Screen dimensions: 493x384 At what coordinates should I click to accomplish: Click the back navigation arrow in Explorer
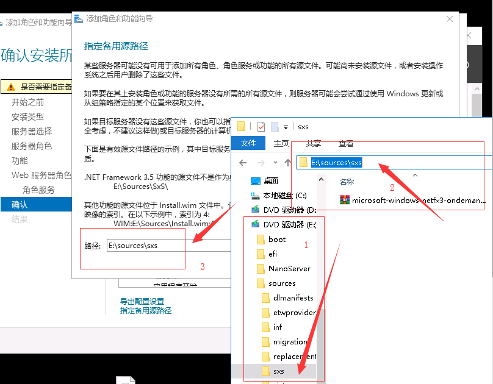(x=243, y=162)
